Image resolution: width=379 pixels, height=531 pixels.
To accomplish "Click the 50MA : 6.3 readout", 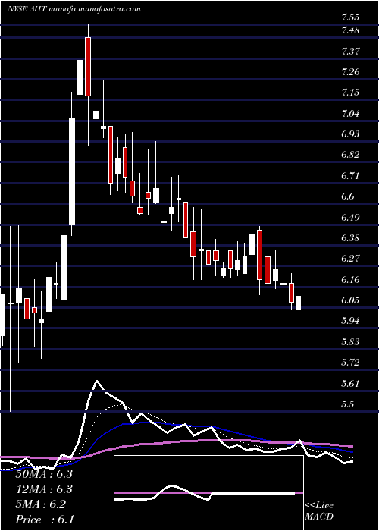I will [x=44, y=474].
